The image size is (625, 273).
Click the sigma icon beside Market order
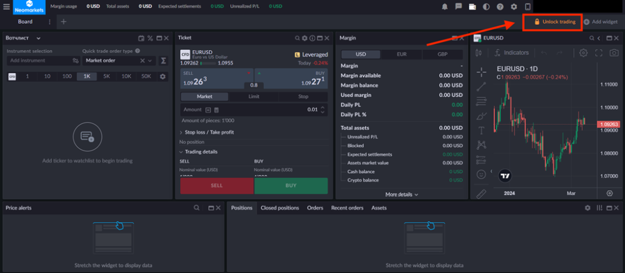pos(163,61)
